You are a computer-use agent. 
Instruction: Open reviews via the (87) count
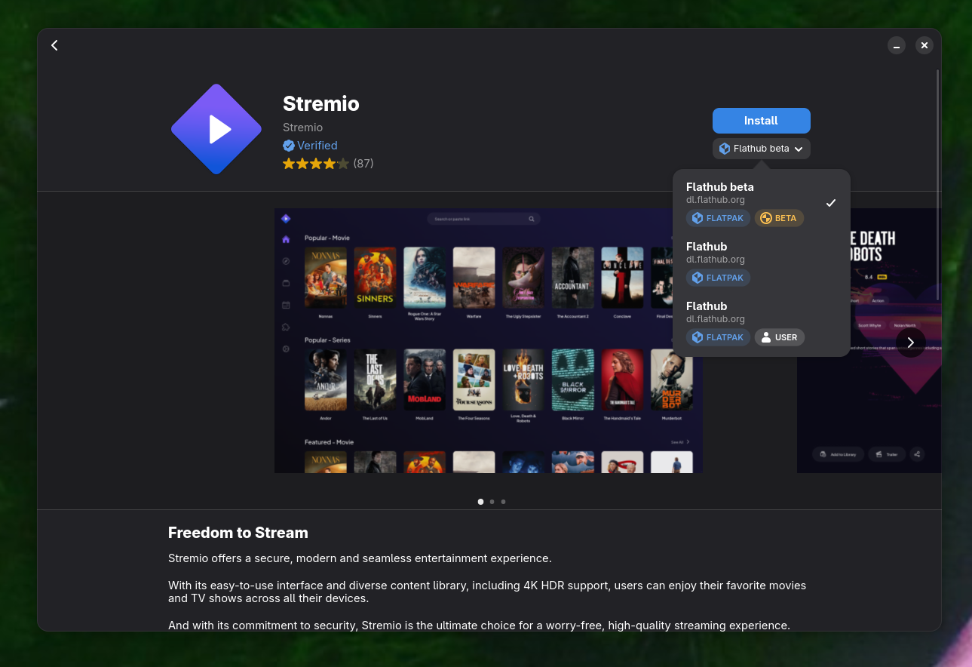(x=363, y=163)
